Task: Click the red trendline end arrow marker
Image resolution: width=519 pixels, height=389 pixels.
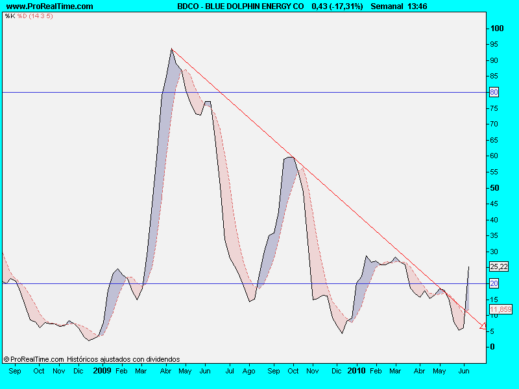Action: click(483, 326)
